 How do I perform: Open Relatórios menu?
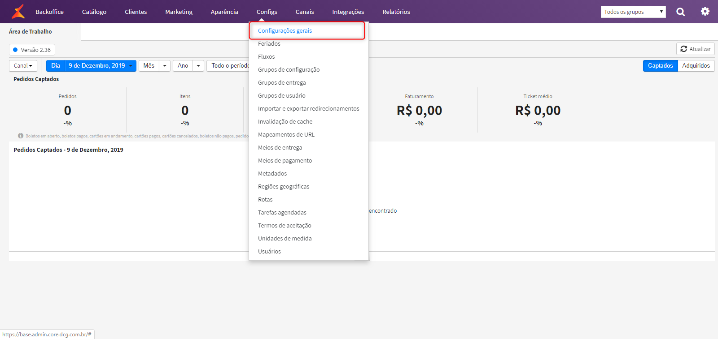(x=396, y=12)
